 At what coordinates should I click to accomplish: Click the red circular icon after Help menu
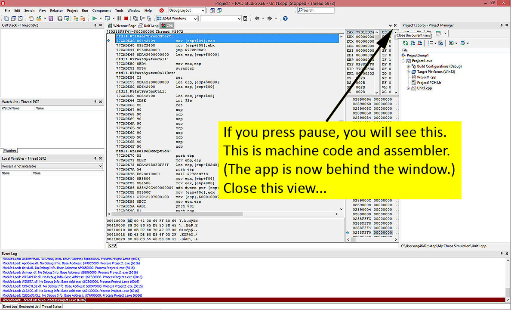(x=161, y=10)
